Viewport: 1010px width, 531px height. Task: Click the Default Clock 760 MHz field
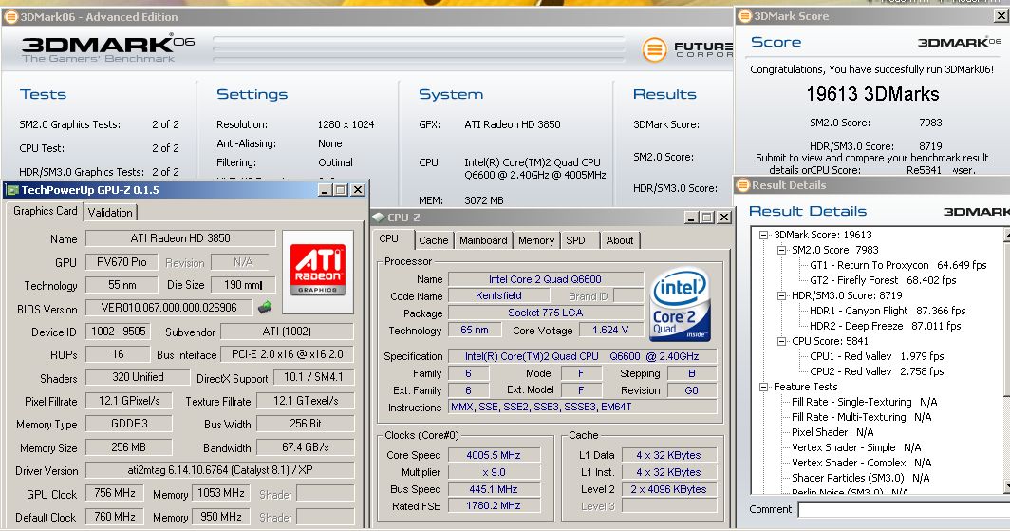coord(115,517)
